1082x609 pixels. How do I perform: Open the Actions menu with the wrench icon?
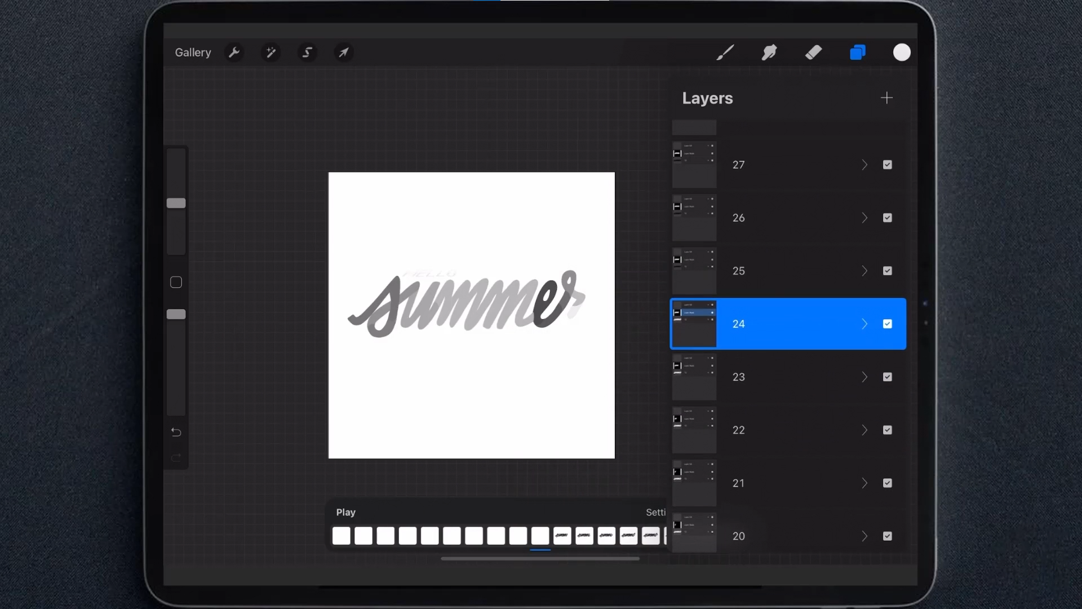click(234, 52)
